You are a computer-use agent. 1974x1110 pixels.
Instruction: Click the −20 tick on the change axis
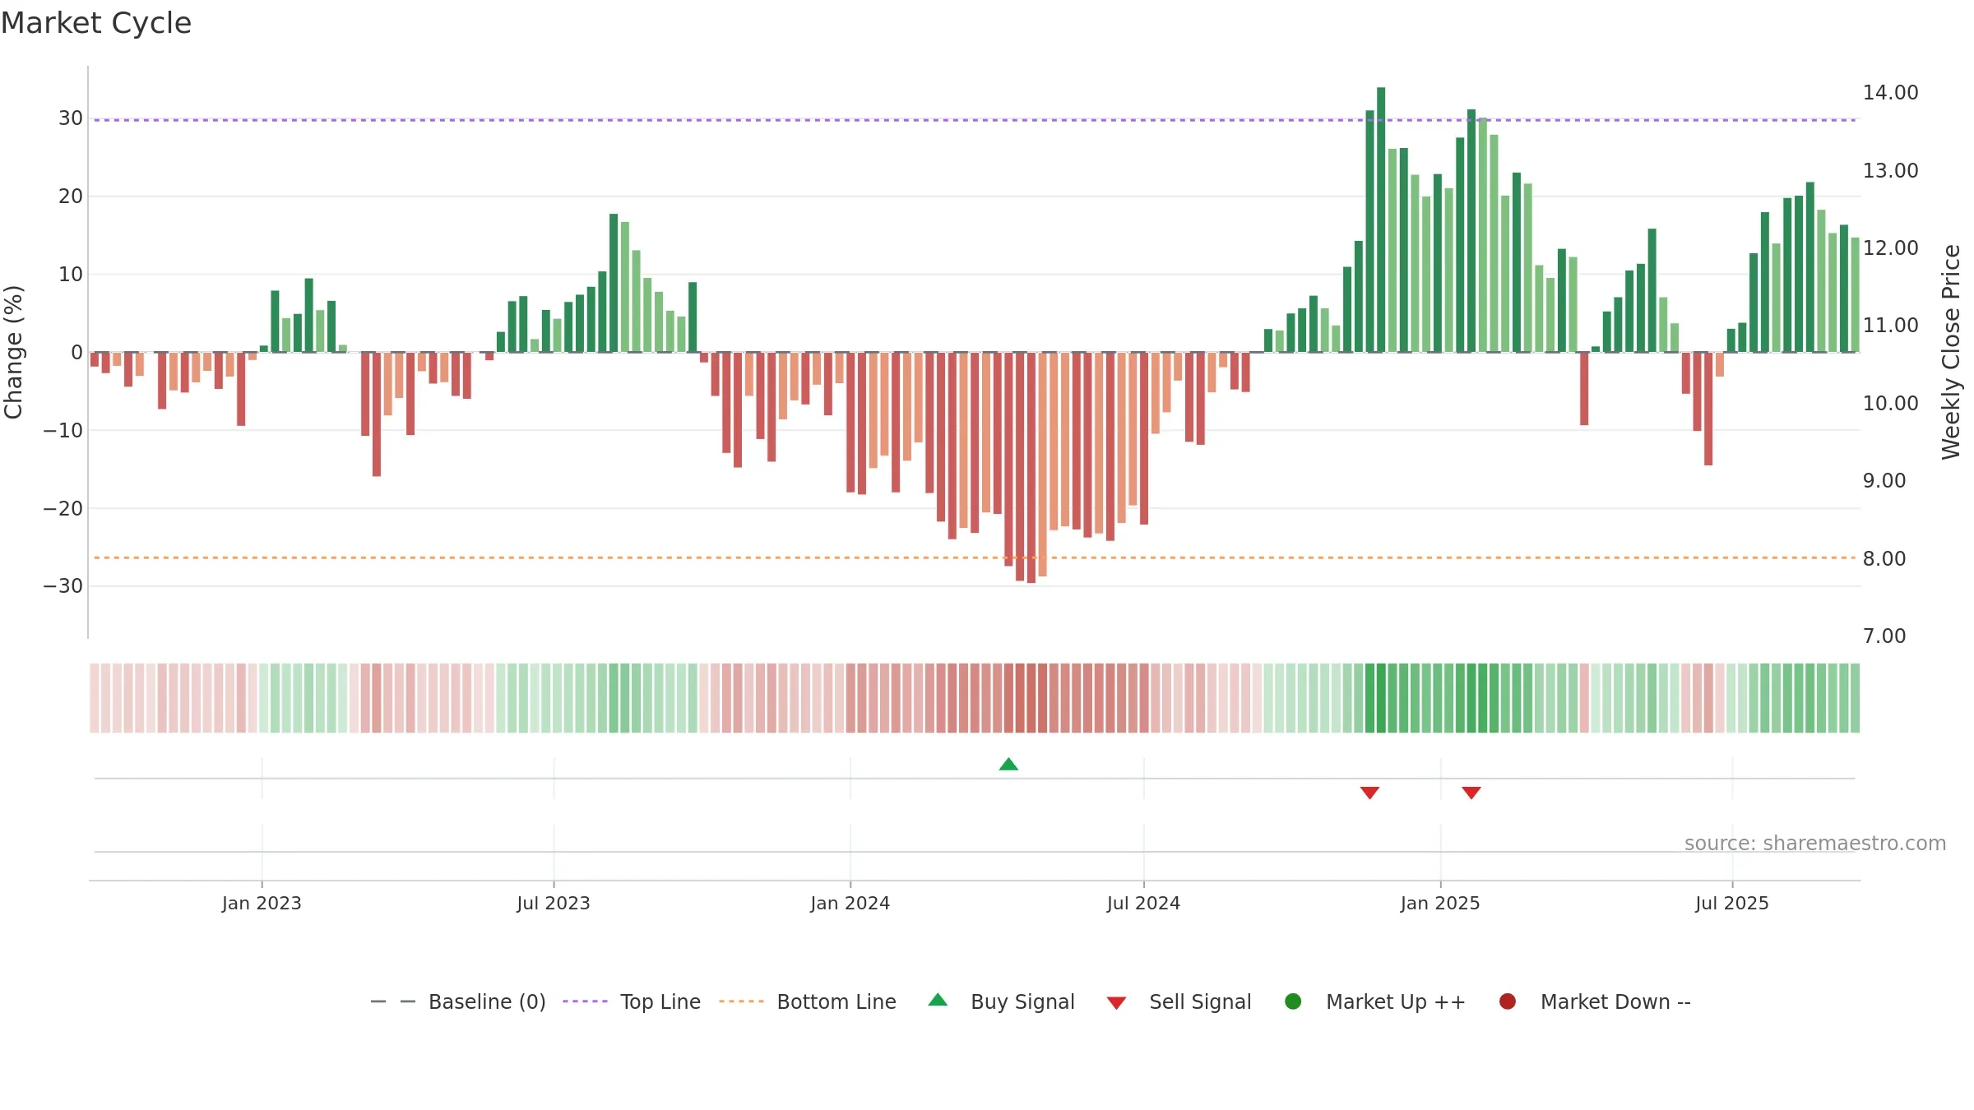63,509
